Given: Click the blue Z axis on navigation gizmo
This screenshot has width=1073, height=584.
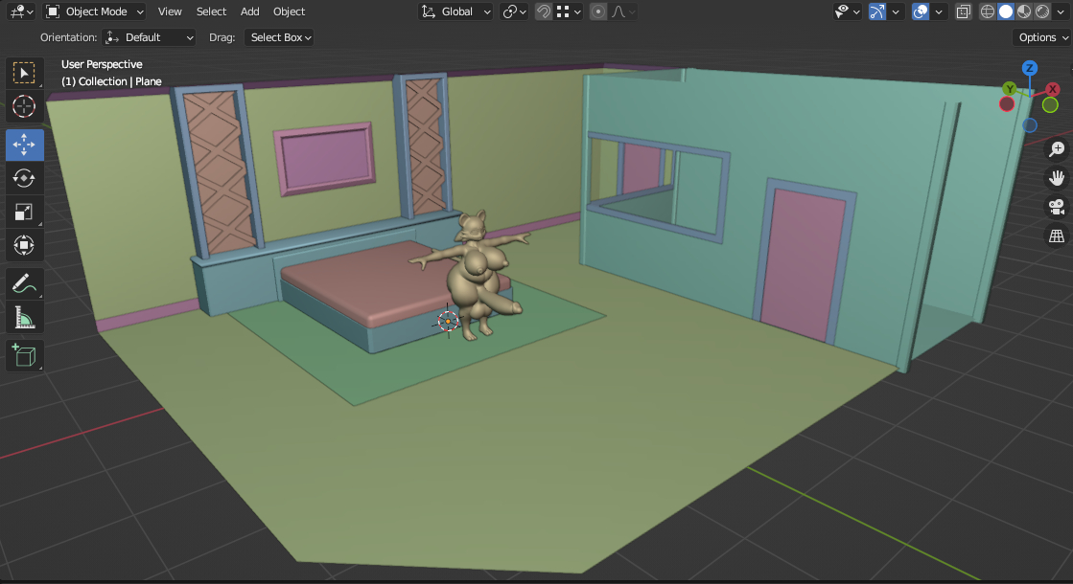Looking at the screenshot, I should (x=1029, y=68).
